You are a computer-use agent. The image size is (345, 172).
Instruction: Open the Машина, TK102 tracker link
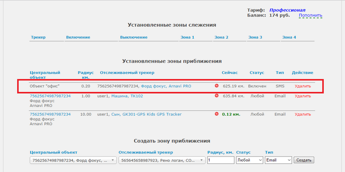click(x=127, y=96)
